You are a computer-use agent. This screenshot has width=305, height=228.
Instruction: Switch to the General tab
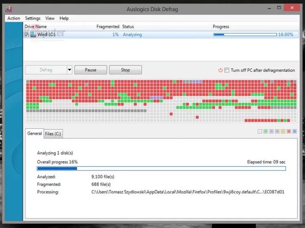(x=34, y=133)
